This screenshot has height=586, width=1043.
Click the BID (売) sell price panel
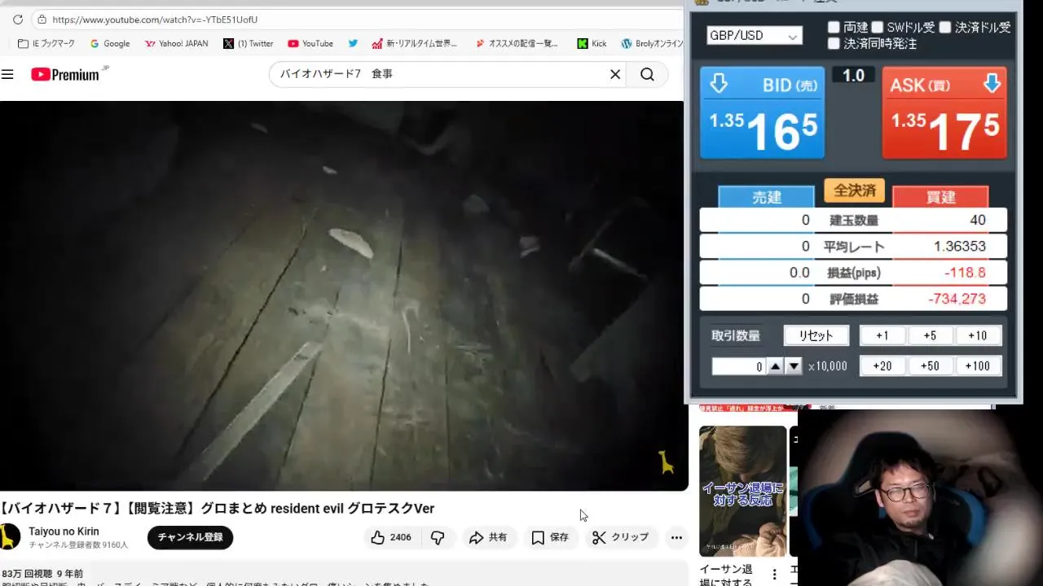(x=763, y=112)
